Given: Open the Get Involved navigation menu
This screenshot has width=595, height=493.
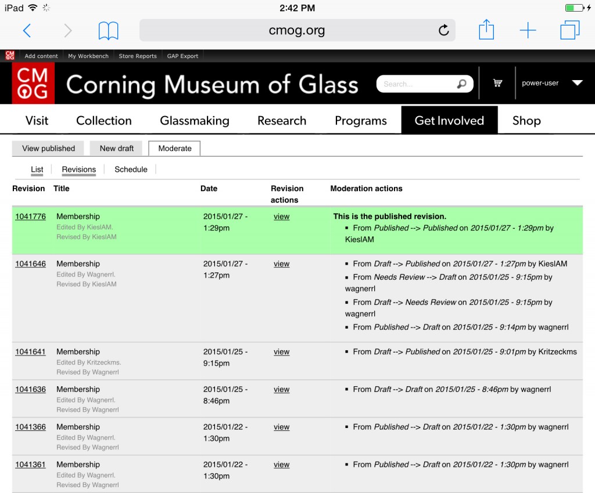Looking at the screenshot, I should click(449, 120).
